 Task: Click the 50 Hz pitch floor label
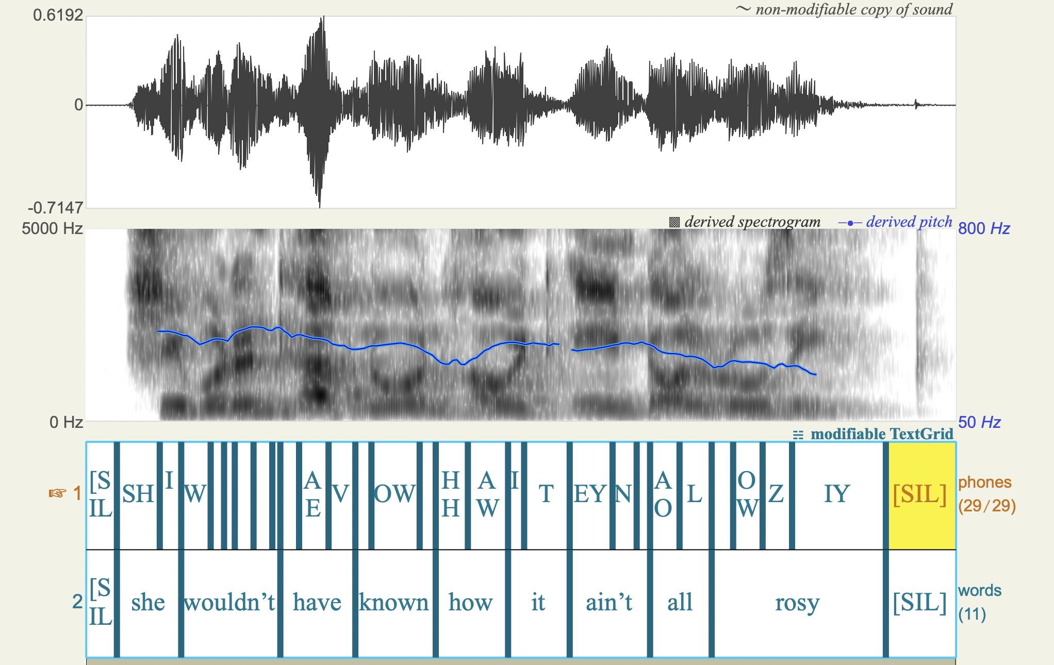coord(979,422)
